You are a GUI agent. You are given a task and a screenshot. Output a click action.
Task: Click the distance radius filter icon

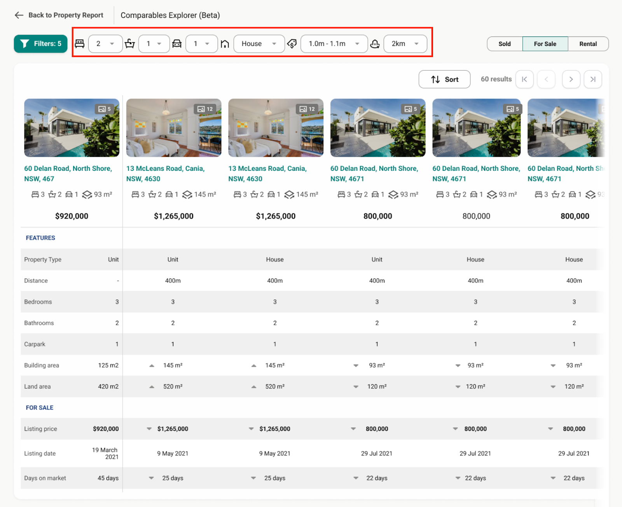375,44
